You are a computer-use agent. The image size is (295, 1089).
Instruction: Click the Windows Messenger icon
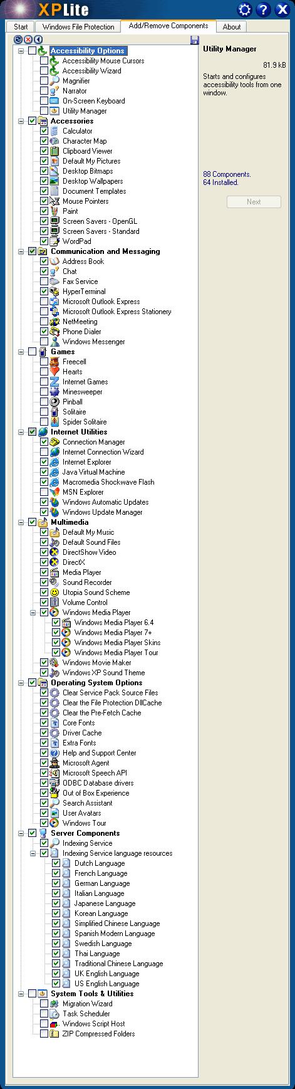tap(55, 342)
